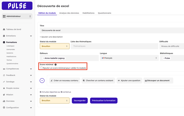This screenshot has width=184, height=116.
Task: Open Tableau de bord from sidebar
Action: (x=13, y=29)
